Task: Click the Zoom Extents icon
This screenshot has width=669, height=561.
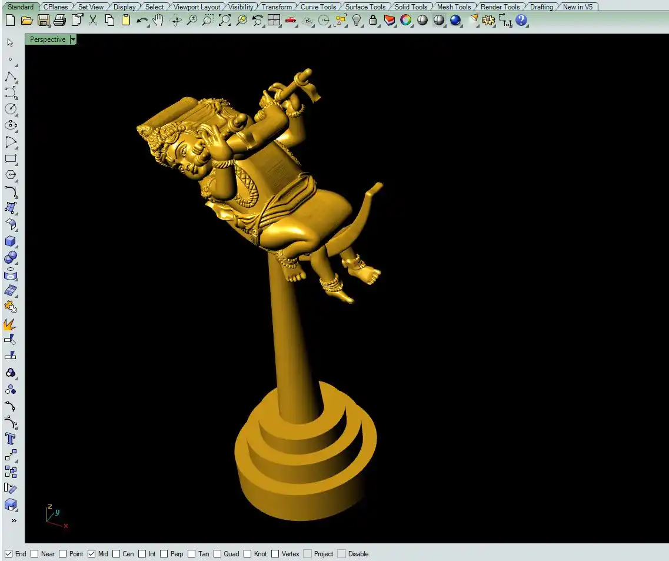Action: [225, 21]
